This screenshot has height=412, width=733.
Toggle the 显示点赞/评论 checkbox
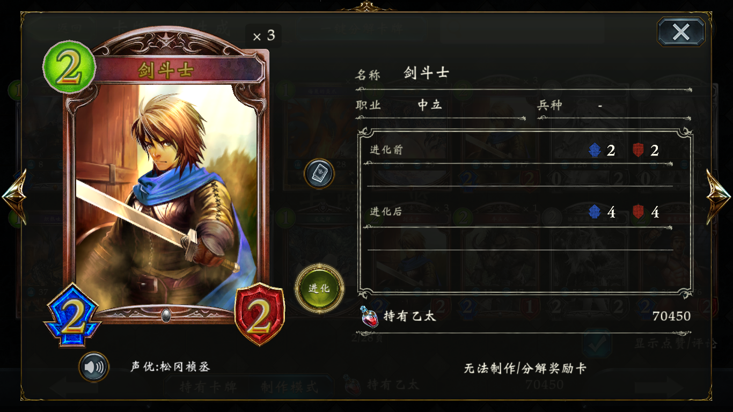pyautogui.click(x=597, y=343)
